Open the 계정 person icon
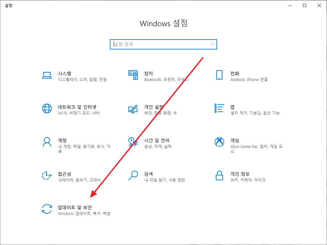327x245 pixels. 47,142
